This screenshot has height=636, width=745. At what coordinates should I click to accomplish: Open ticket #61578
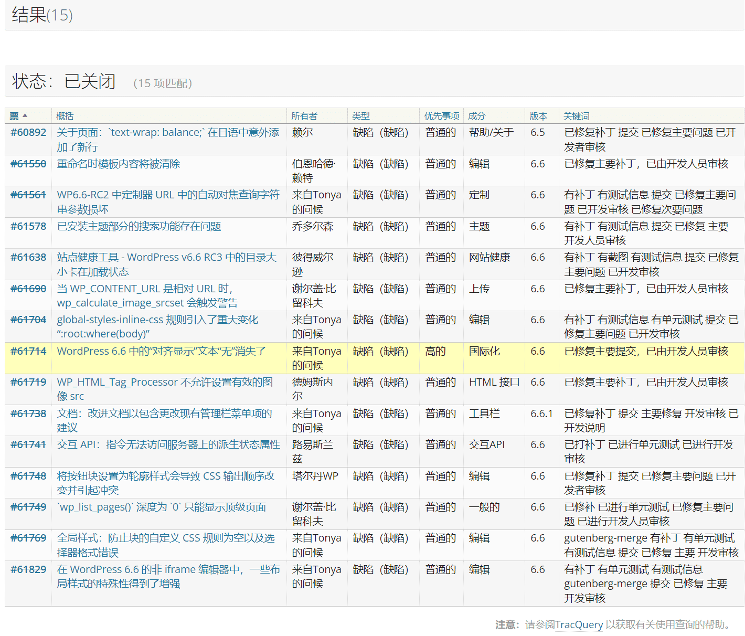[x=28, y=226]
